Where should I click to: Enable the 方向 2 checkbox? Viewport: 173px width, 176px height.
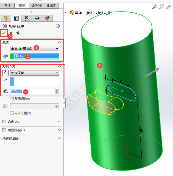(x=4, y=122)
